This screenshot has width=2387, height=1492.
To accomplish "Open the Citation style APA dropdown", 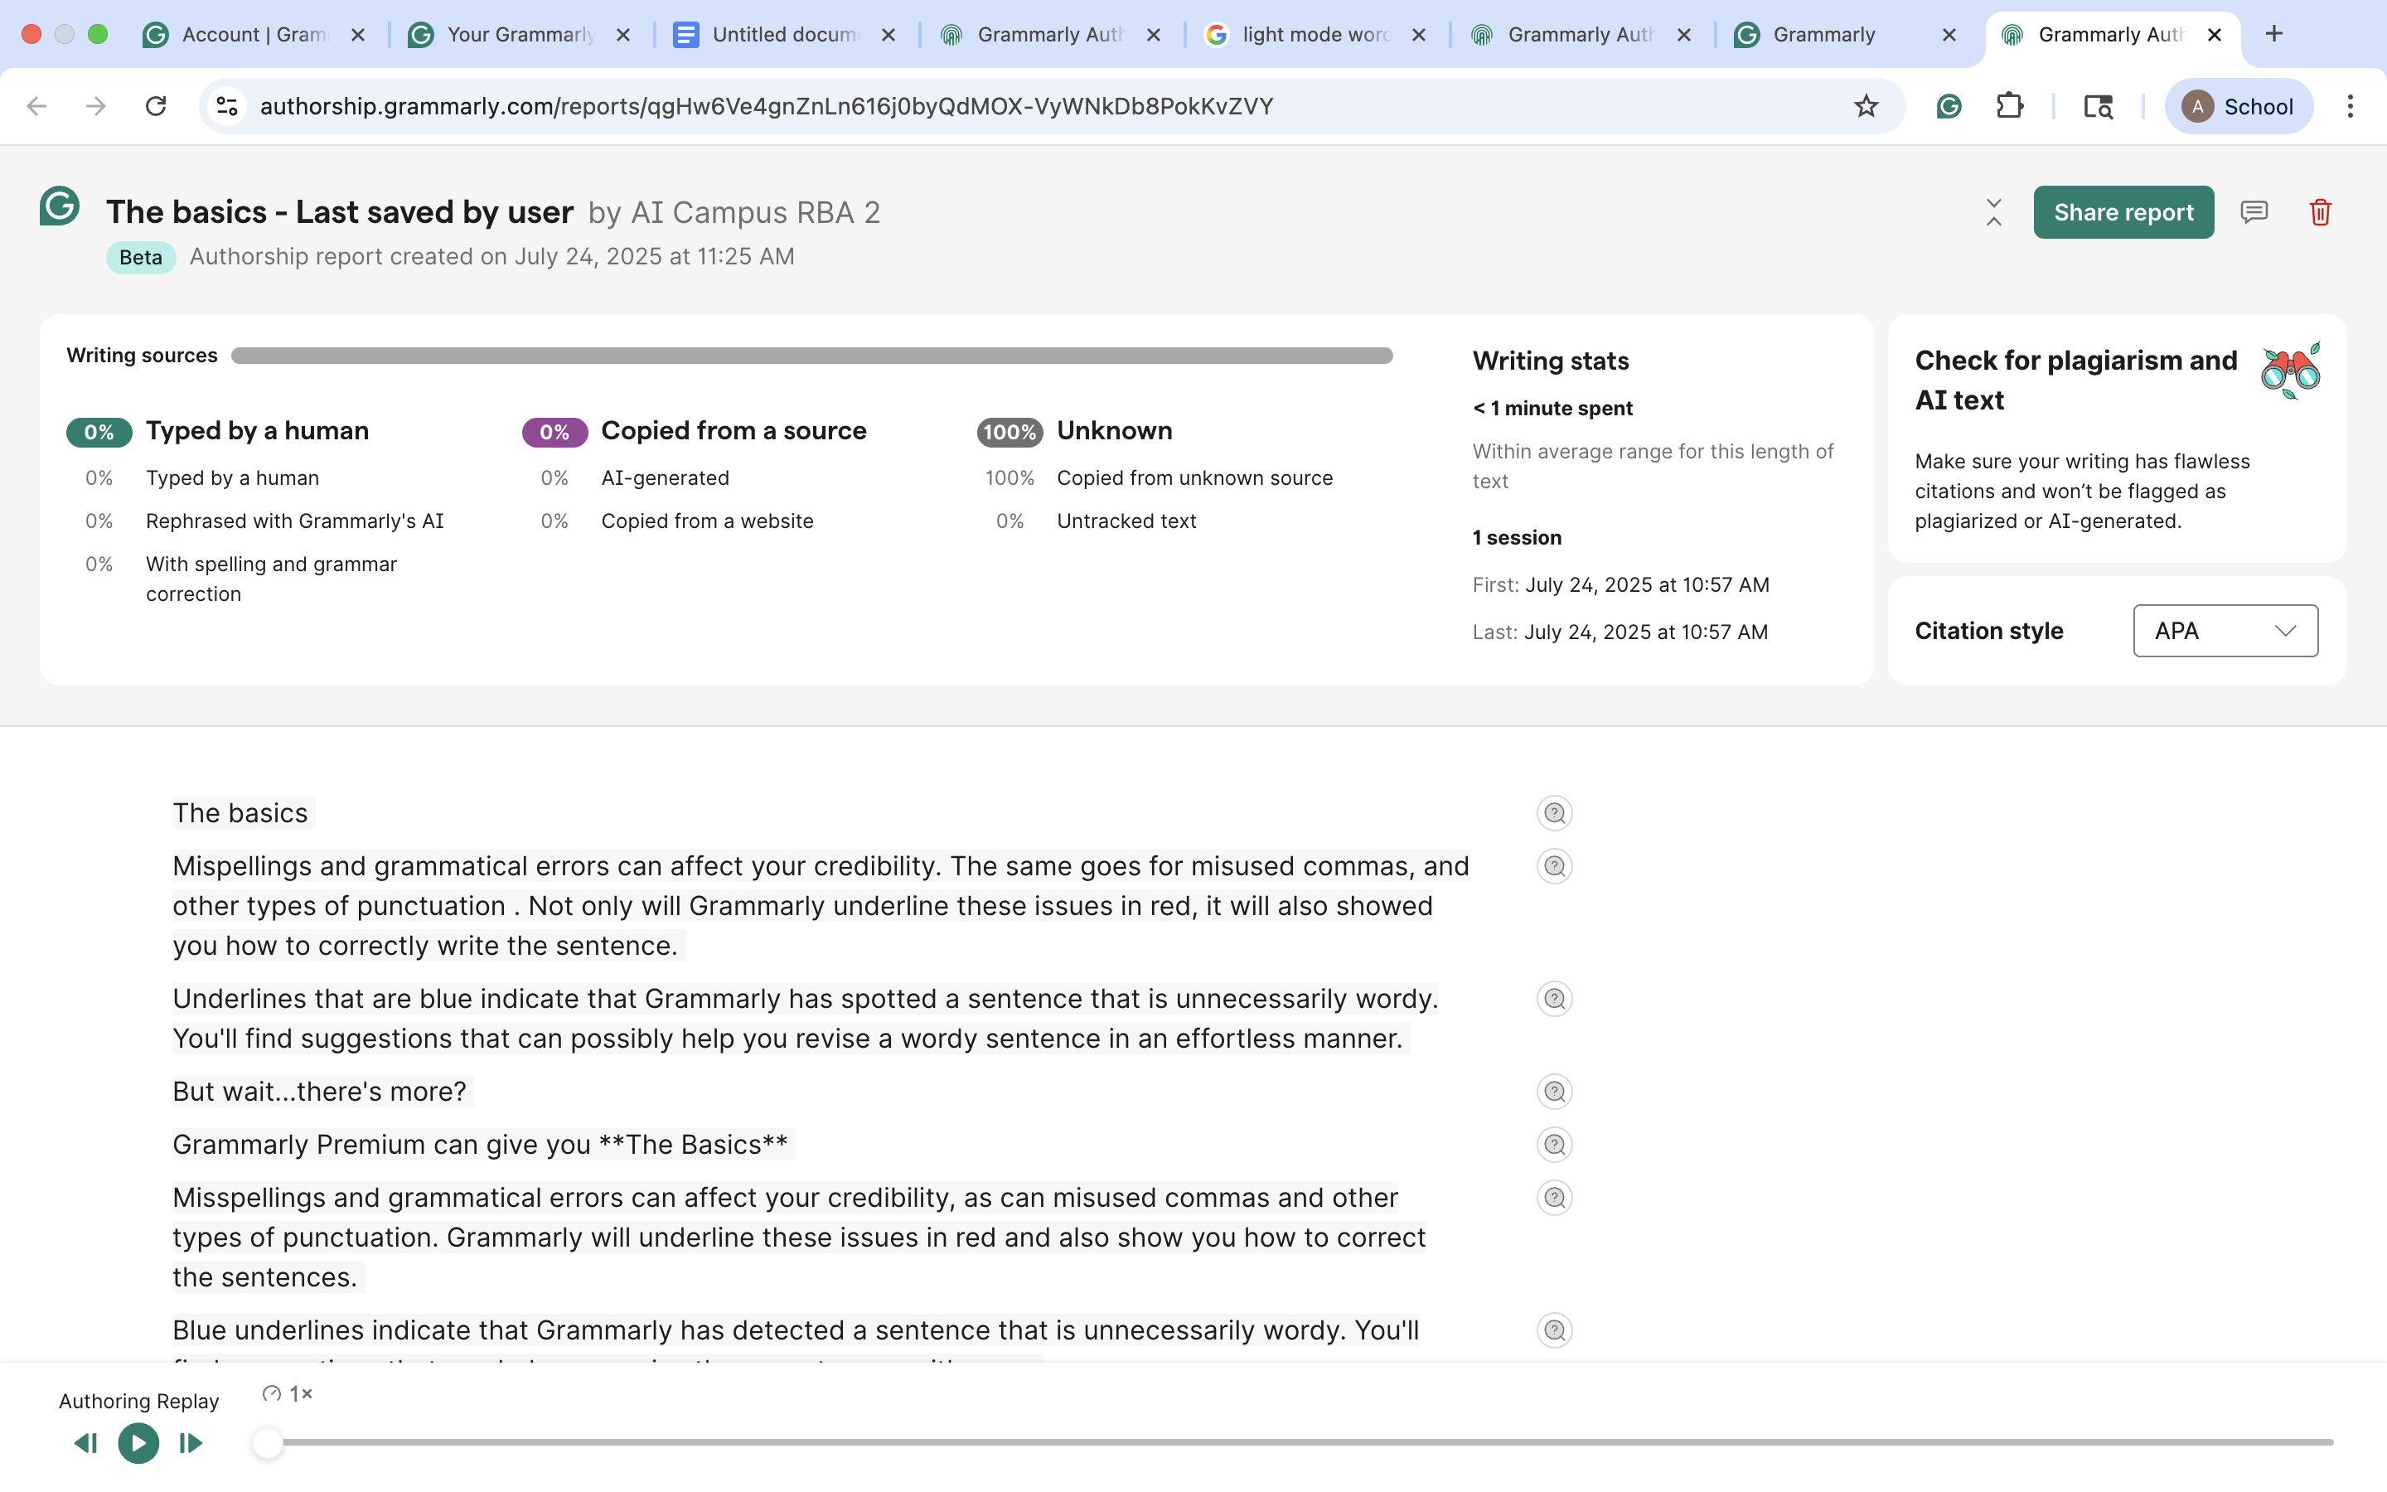I will [x=2225, y=631].
